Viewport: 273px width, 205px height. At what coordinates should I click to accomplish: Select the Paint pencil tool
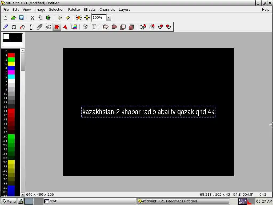point(5,27)
